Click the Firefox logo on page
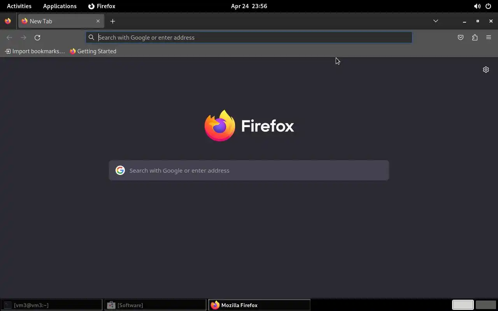This screenshot has height=311, width=498. (x=249, y=126)
